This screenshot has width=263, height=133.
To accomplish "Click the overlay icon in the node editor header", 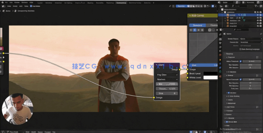I will (x=213, y=6).
